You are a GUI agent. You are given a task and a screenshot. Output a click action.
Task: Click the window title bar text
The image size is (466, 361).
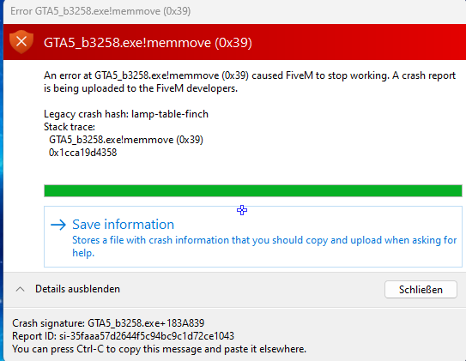tap(100, 11)
